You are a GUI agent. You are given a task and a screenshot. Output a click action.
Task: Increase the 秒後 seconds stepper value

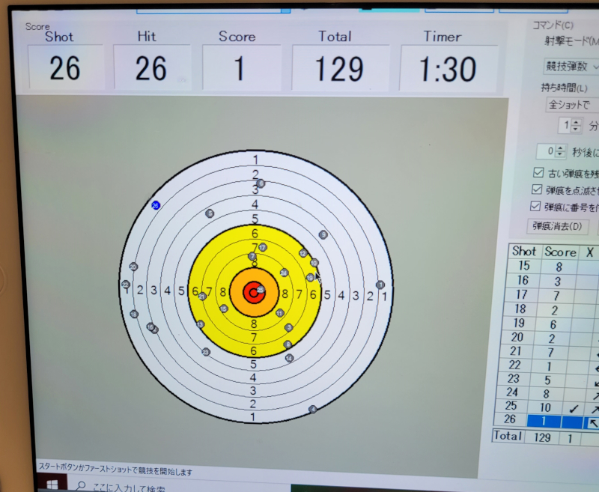click(x=560, y=148)
